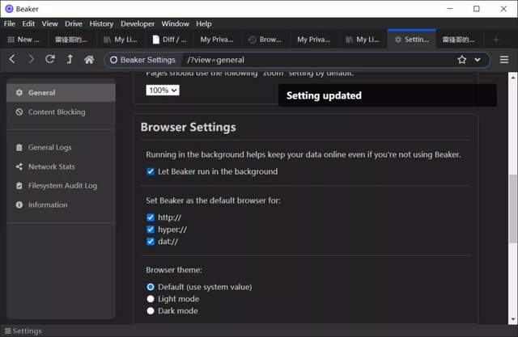Open the Developer menu
Screen dimensions: 518x337
coord(137,24)
